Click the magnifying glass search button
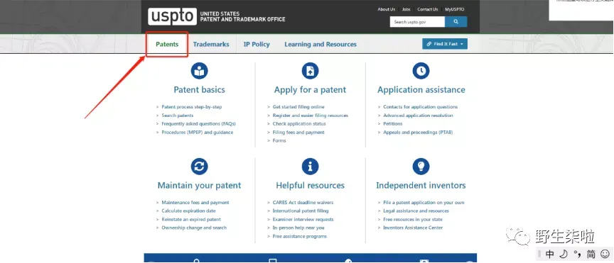The width and height of the screenshot is (614, 263). coord(456,22)
